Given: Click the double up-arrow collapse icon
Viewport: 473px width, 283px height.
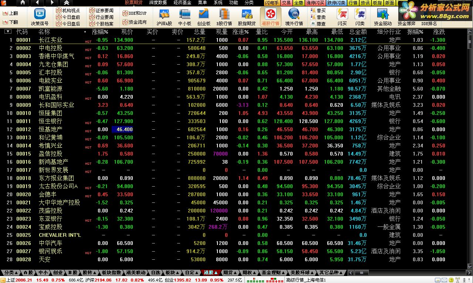Looking at the screenshot, I should point(67,3).
